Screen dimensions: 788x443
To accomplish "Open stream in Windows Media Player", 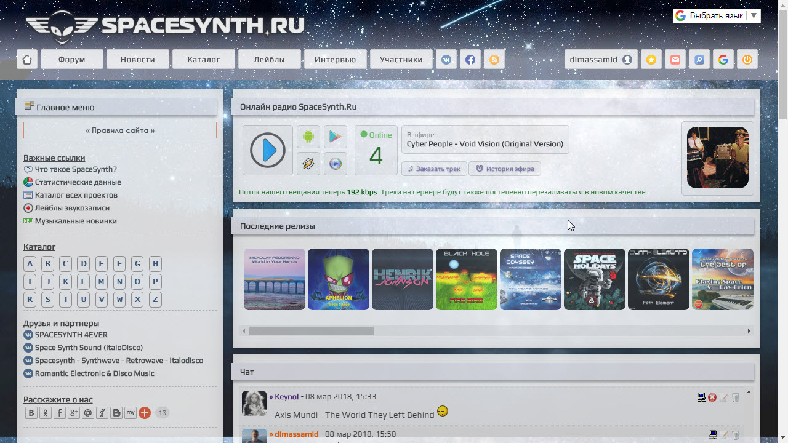I will [x=336, y=164].
